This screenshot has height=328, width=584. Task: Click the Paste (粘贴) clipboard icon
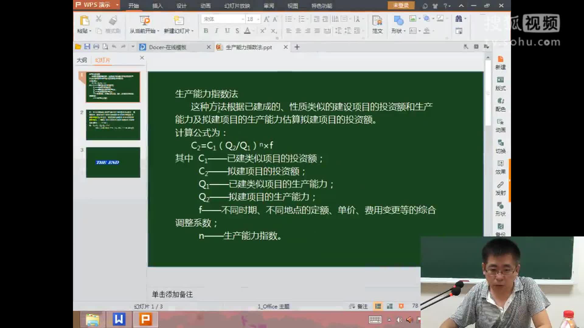[x=84, y=21]
